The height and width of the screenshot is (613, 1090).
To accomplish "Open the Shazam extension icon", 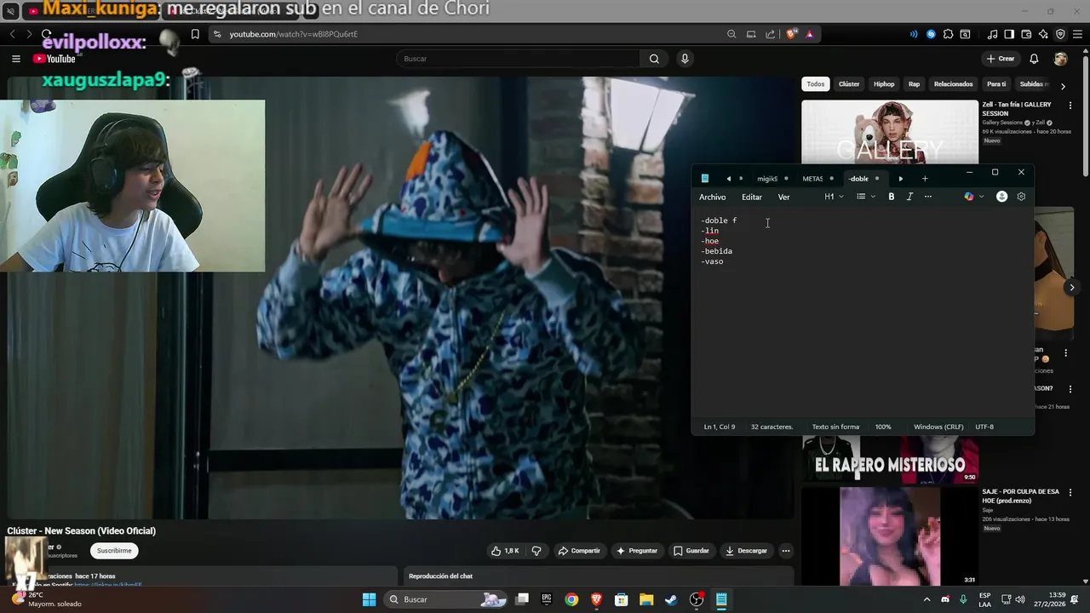I will pyautogui.click(x=931, y=34).
